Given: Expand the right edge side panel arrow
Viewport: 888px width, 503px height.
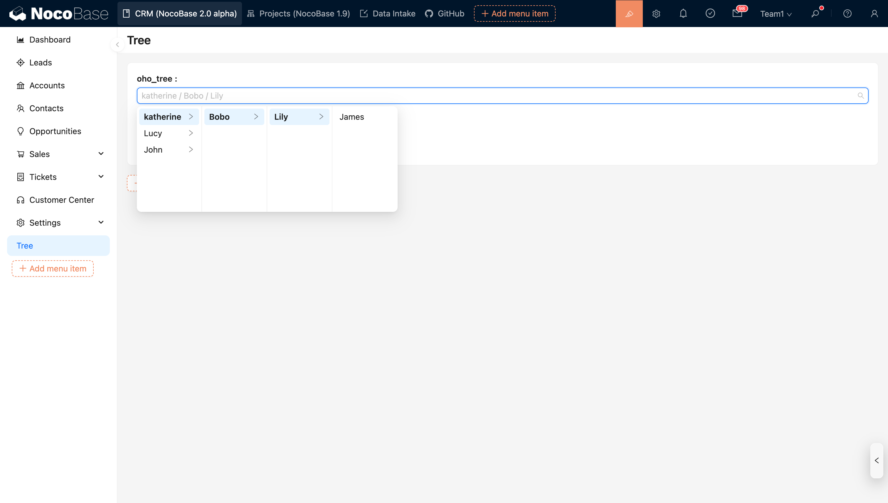Looking at the screenshot, I should (877, 460).
